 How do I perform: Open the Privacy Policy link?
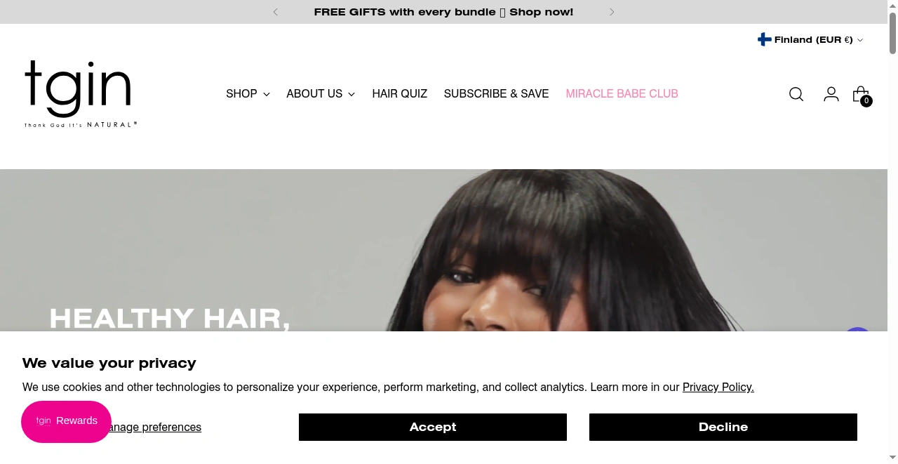tap(718, 387)
